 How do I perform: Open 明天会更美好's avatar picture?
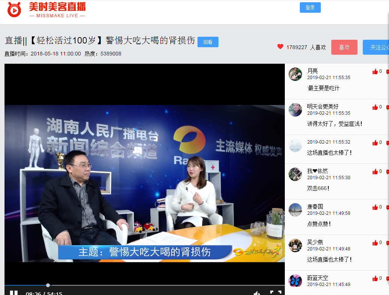click(x=295, y=110)
